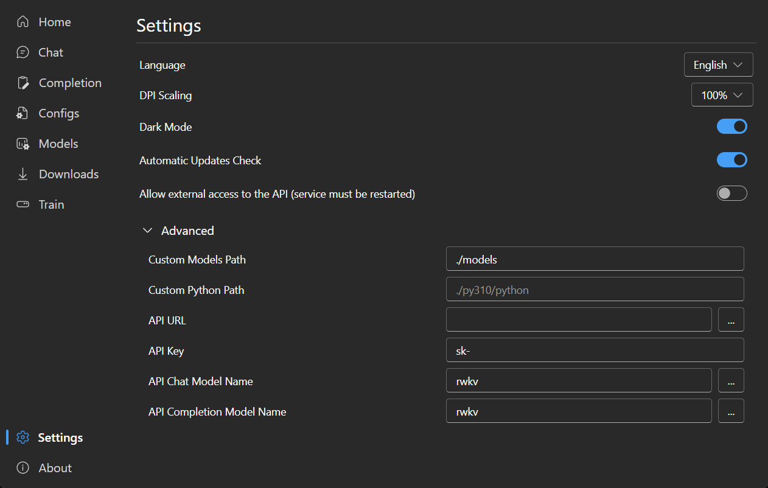Open the Language dropdown showing English
This screenshot has height=488, width=768.
pos(718,64)
